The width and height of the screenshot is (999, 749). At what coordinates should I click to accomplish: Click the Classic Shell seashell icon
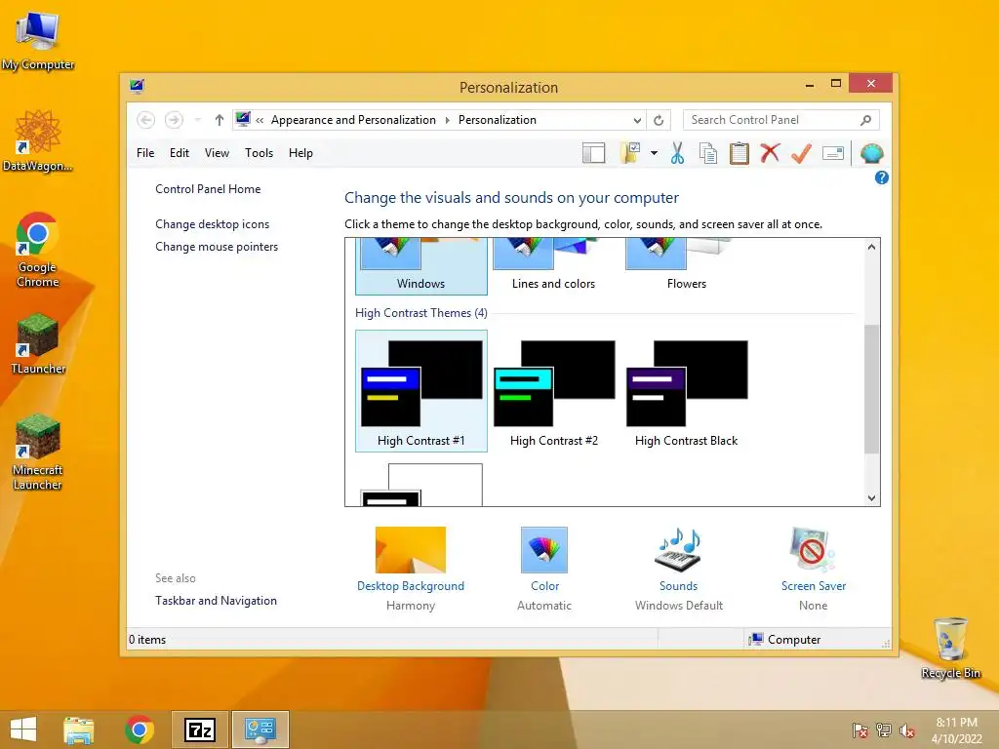[871, 153]
